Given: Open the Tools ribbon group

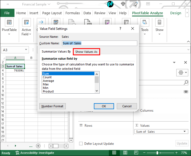Looking at the screenshot, I should point(145,27).
